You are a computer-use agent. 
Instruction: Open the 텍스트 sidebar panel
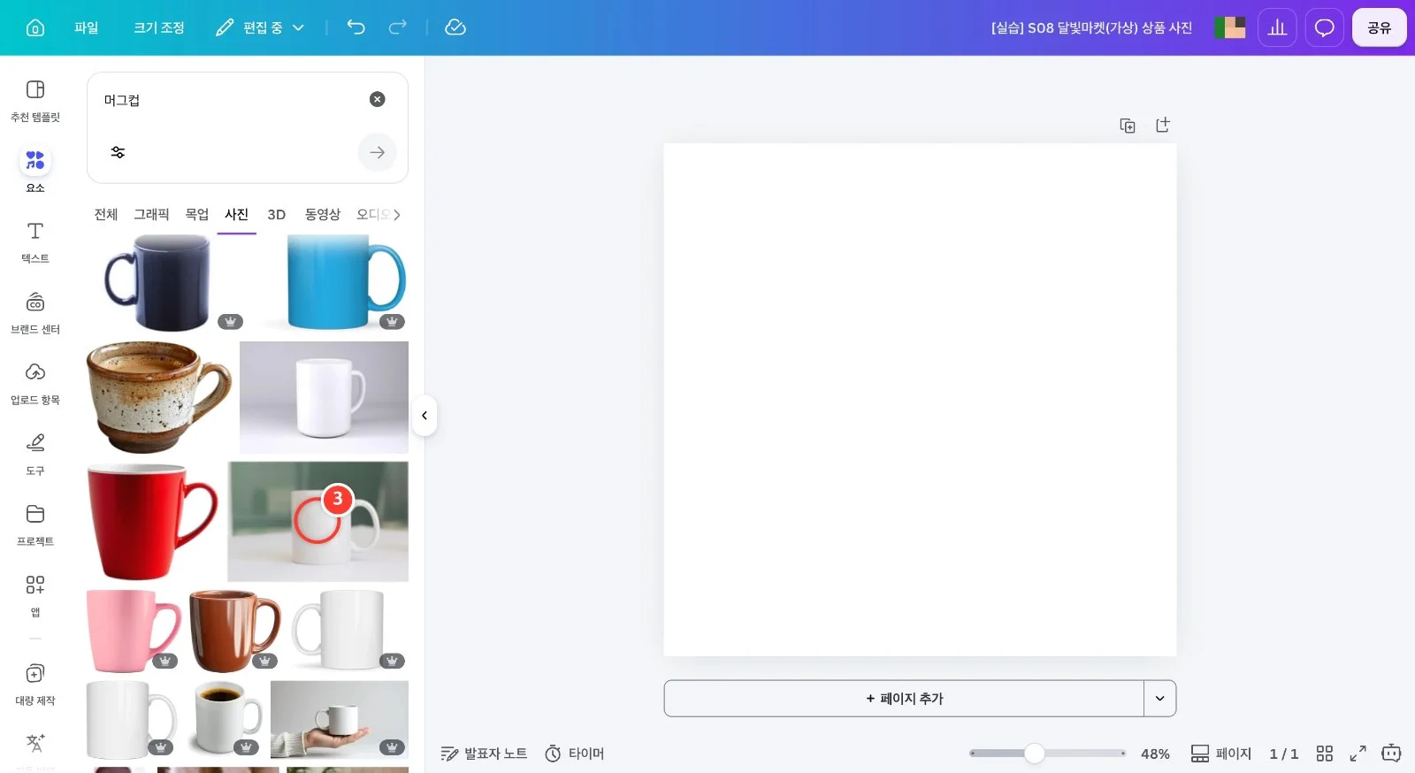[35, 242]
